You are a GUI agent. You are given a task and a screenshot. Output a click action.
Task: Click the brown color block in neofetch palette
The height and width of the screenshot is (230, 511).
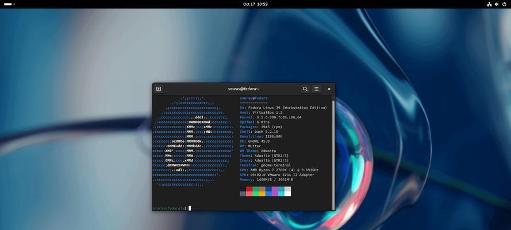point(262,189)
